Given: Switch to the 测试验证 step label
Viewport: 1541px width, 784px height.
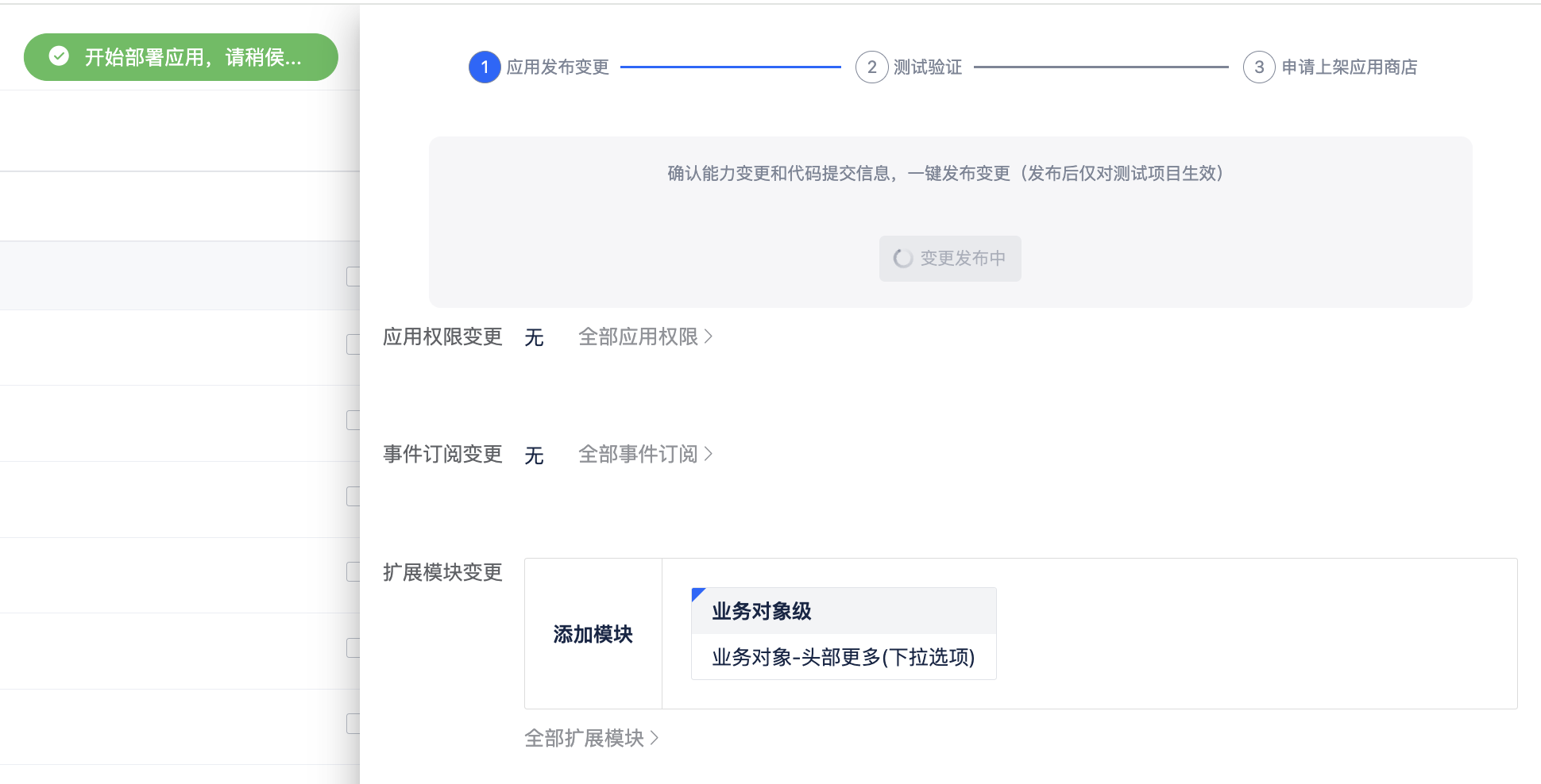Looking at the screenshot, I should (x=927, y=67).
